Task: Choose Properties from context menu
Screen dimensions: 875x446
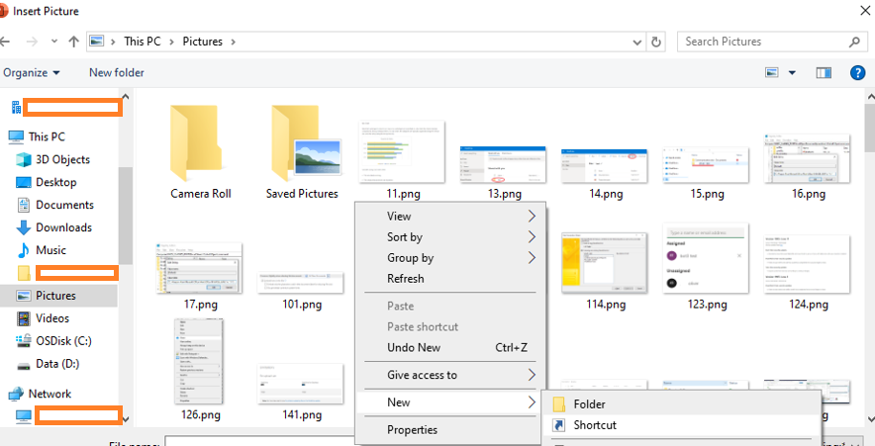Action: [x=449, y=430]
